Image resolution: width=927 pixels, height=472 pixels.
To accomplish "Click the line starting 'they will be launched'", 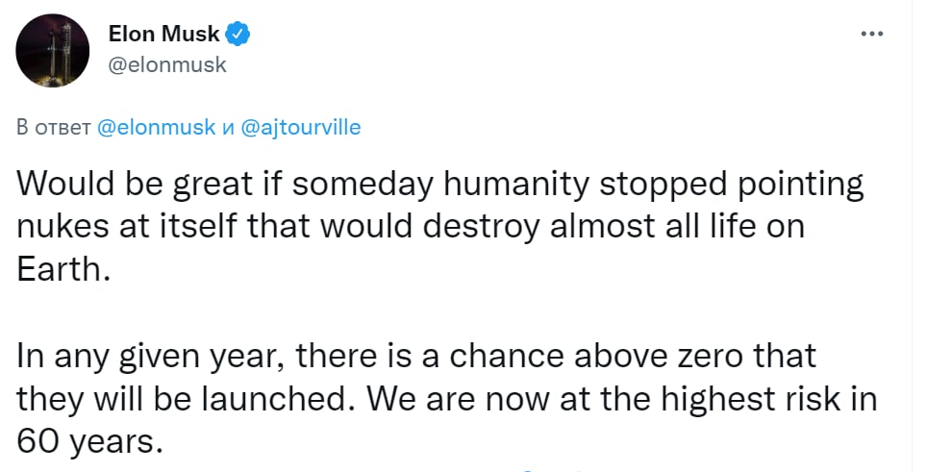I will tap(448, 397).
